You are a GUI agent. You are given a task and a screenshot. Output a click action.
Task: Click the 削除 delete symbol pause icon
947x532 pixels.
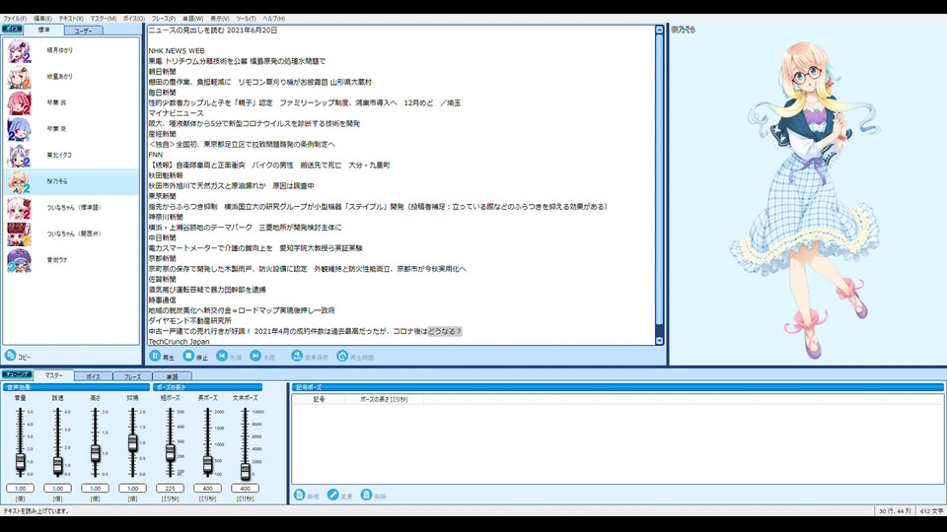pyautogui.click(x=366, y=495)
